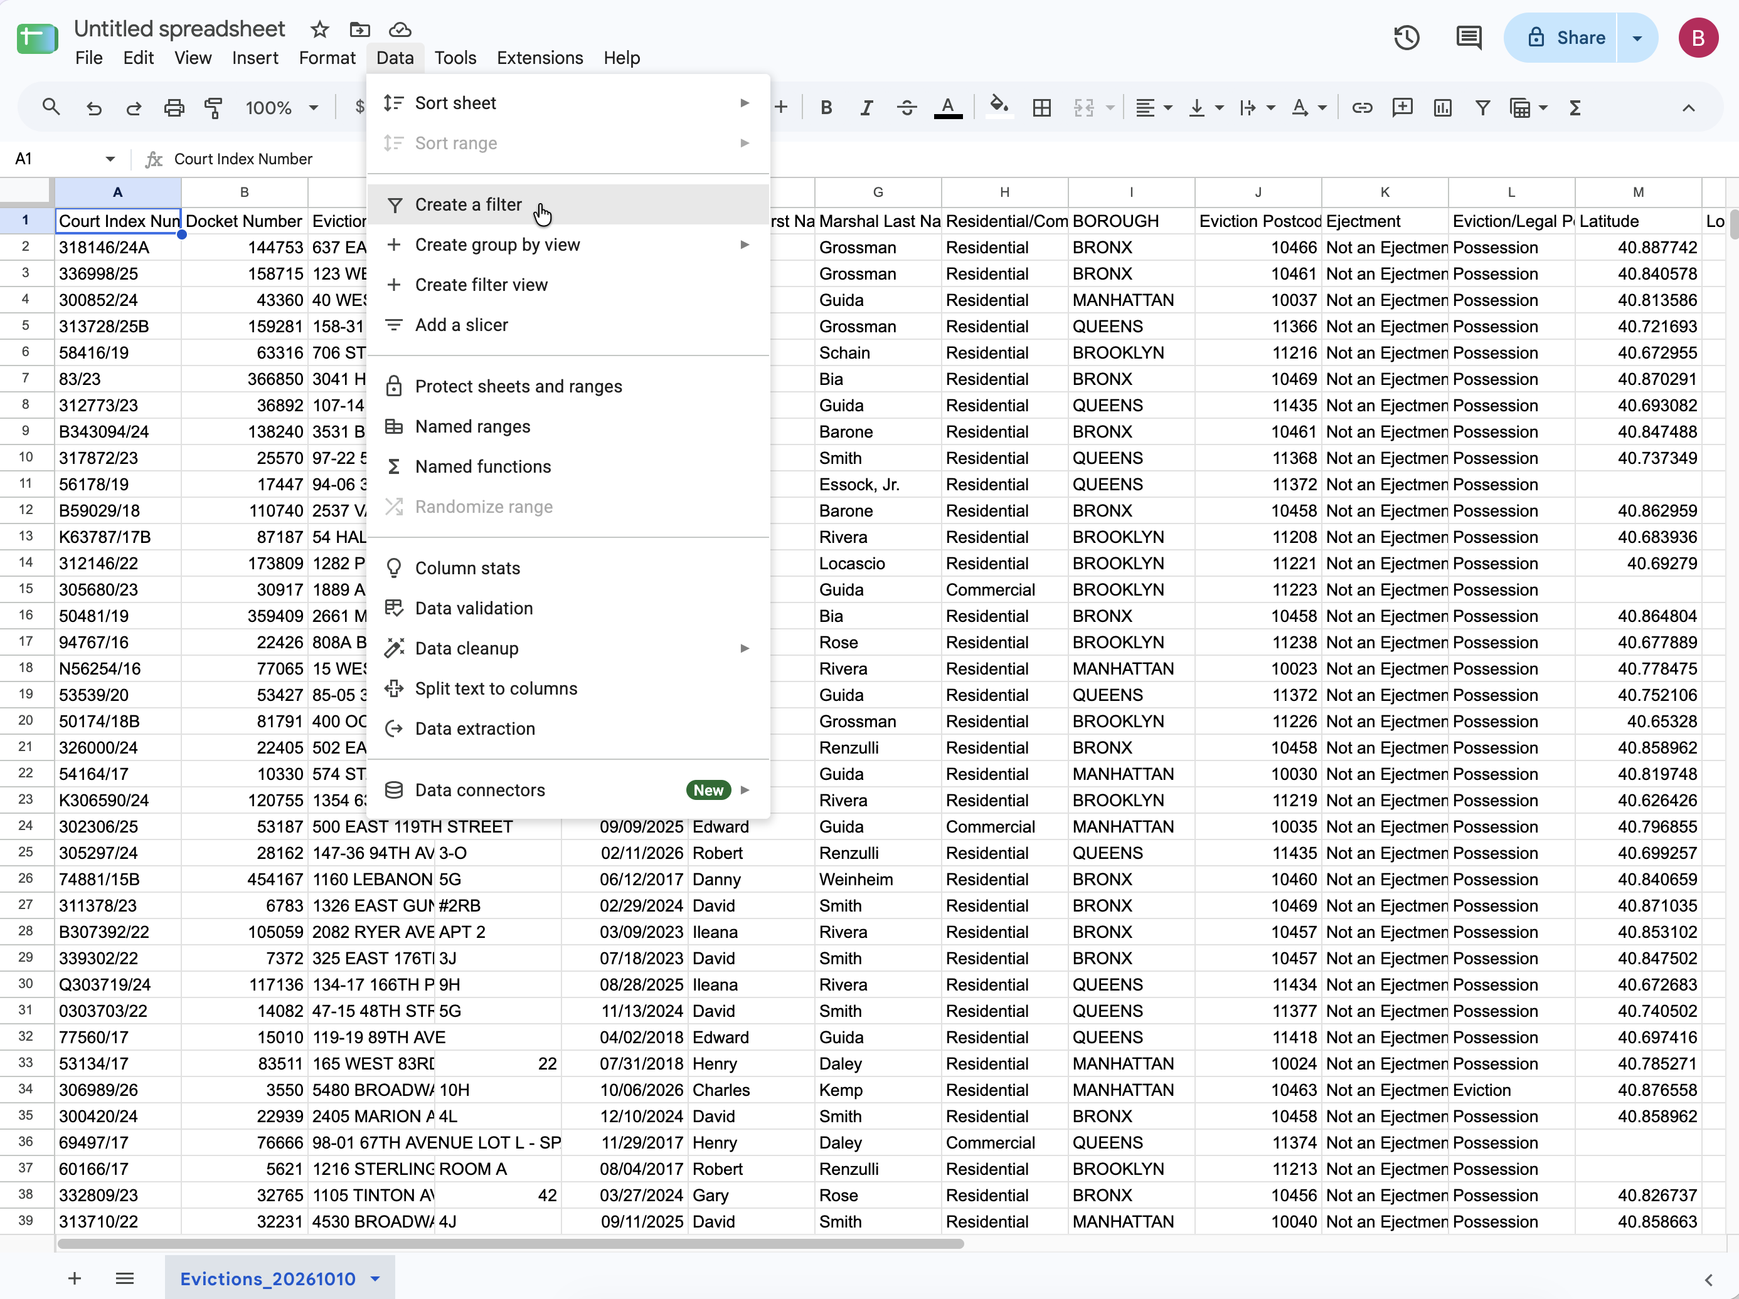The width and height of the screenshot is (1739, 1299).
Task: Click the Share button
Action: pyautogui.click(x=1561, y=38)
